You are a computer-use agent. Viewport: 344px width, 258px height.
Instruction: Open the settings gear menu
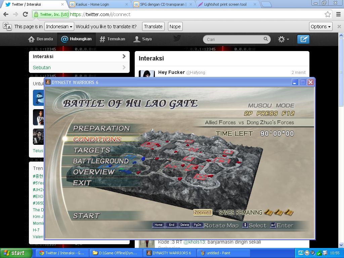pos(283,39)
